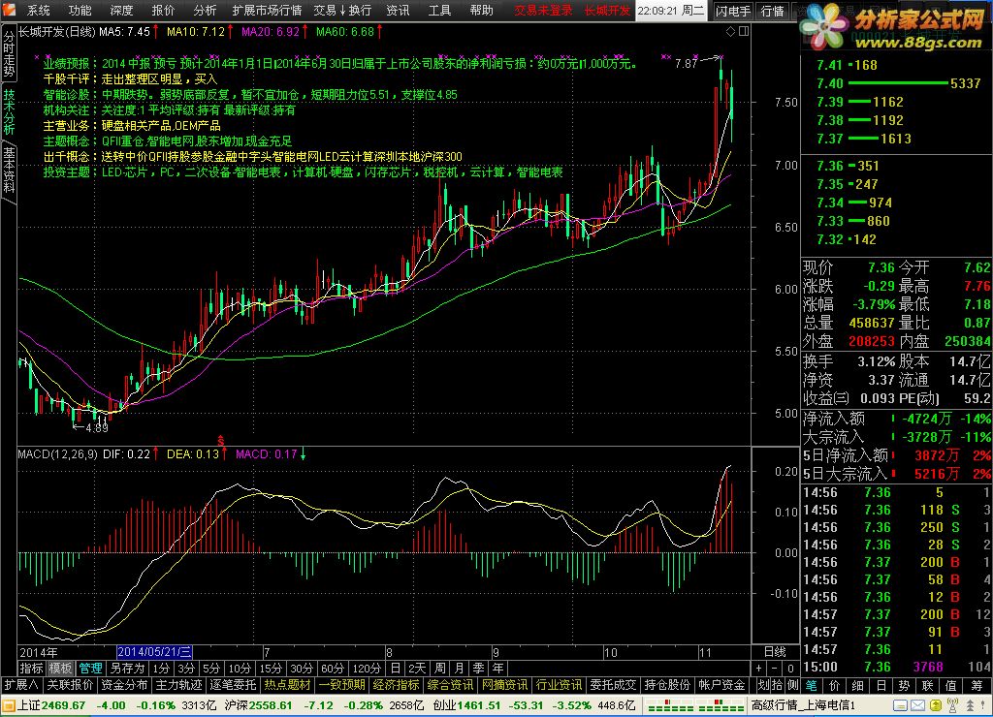
Task: Click the 另存为 button
Action: [127, 669]
